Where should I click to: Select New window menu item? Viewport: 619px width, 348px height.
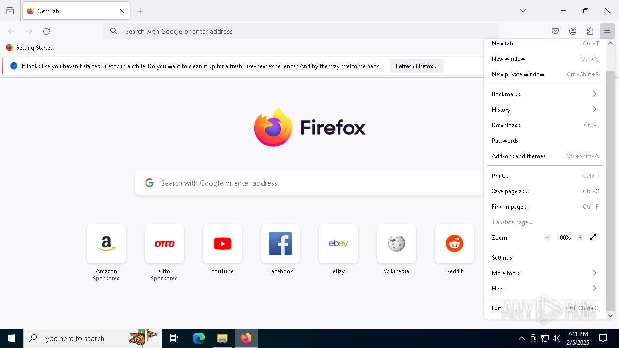[x=545, y=59]
